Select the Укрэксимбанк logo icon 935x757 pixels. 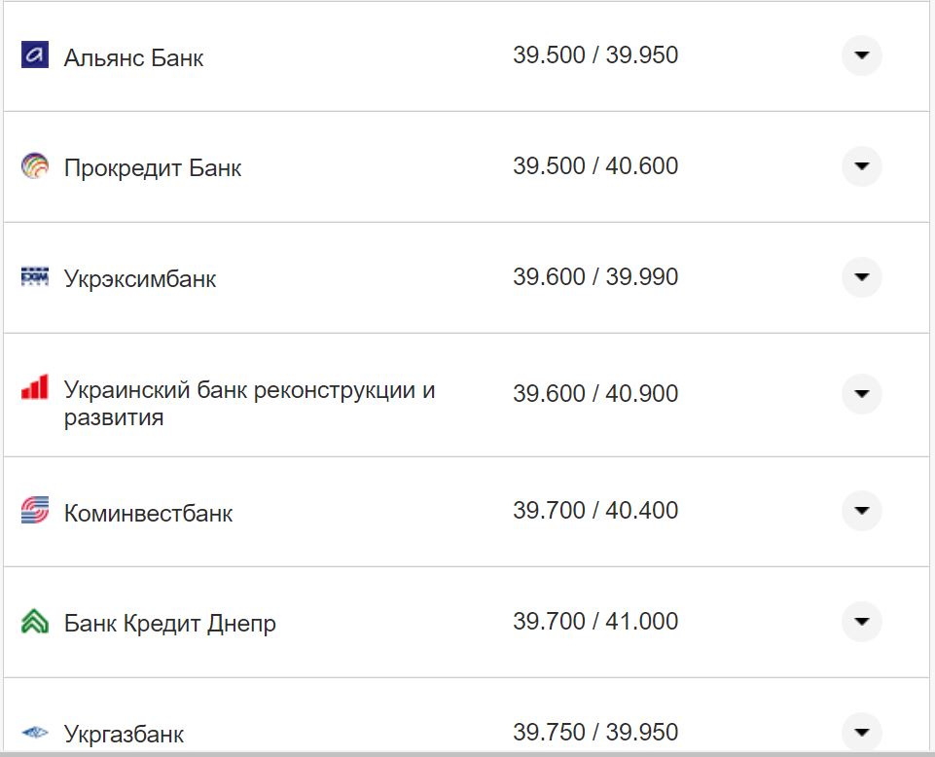[35, 276]
